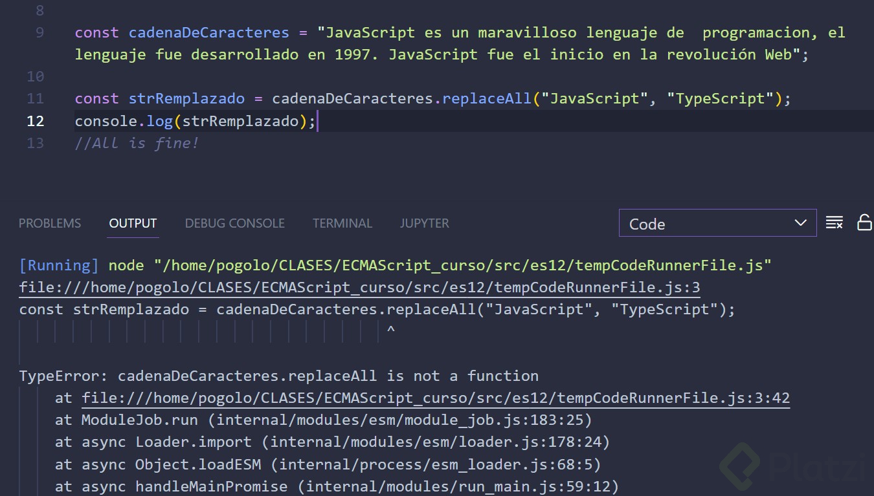Select the active OUTPUT tab
The width and height of the screenshot is (874, 496).
click(x=133, y=223)
